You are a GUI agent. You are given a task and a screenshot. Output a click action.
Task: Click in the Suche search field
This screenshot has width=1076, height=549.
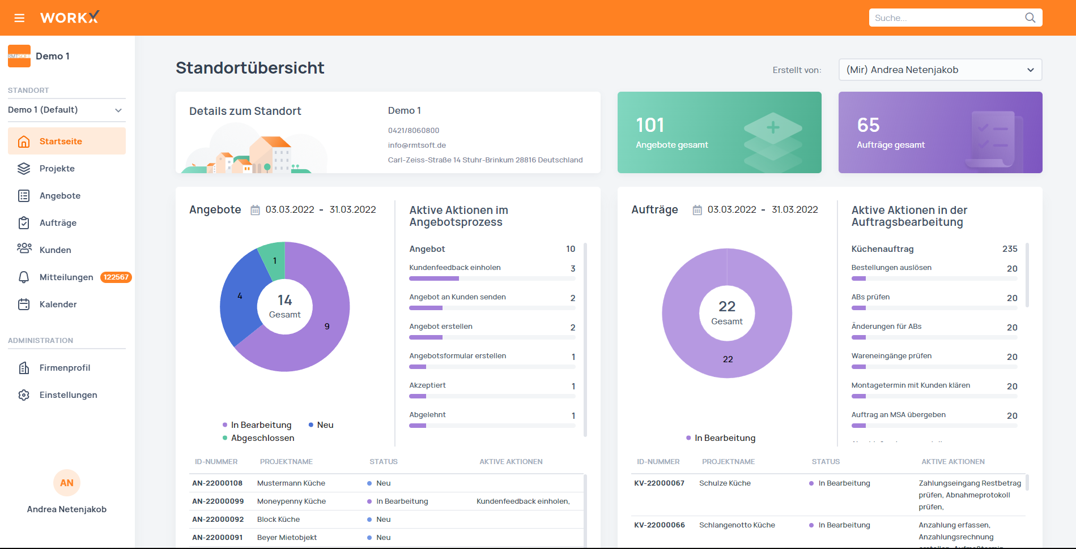(946, 18)
